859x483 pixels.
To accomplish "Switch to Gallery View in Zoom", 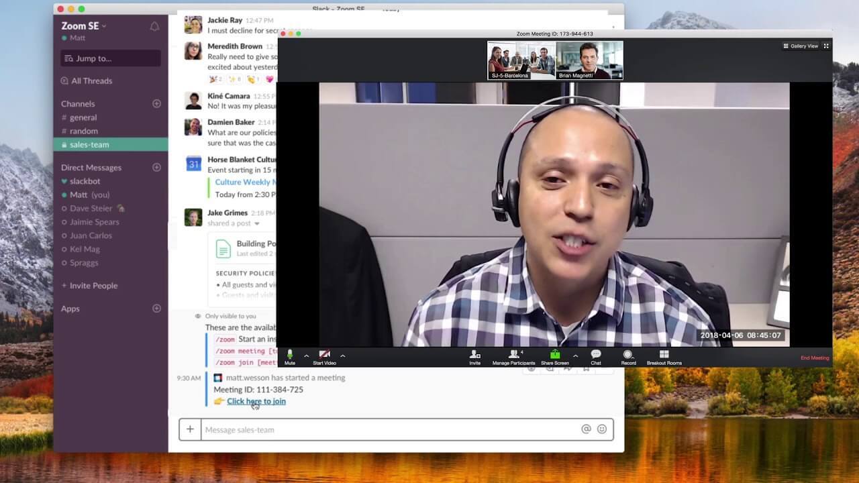I will [x=801, y=46].
